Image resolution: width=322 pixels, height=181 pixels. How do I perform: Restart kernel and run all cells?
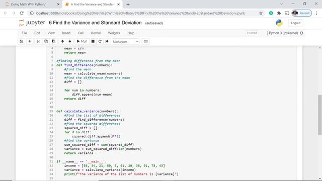tap(107, 41)
